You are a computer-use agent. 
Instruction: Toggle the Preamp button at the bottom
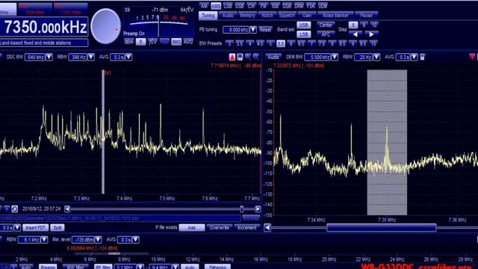tap(48, 267)
